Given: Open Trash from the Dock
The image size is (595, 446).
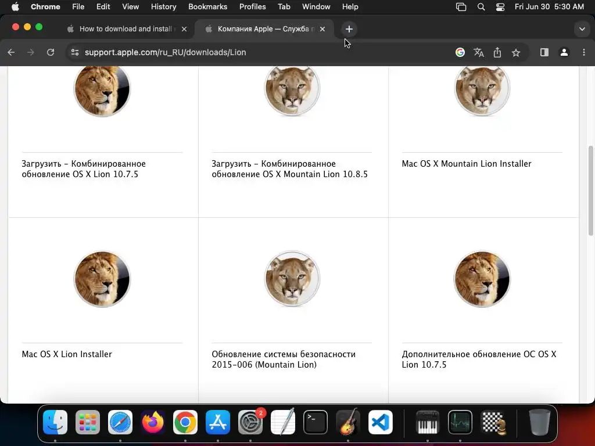Looking at the screenshot, I should [x=540, y=422].
